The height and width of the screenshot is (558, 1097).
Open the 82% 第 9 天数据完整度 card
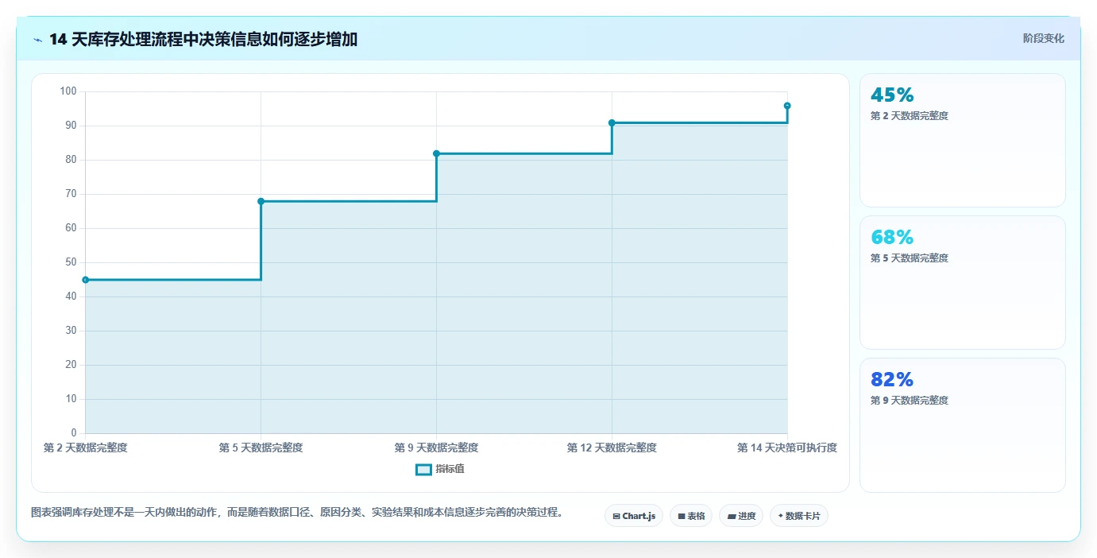pos(963,425)
